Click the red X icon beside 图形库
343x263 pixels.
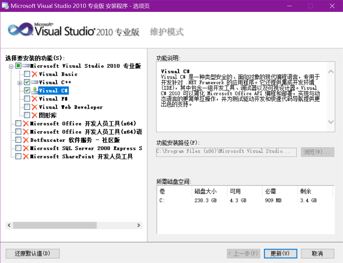(x=35, y=115)
